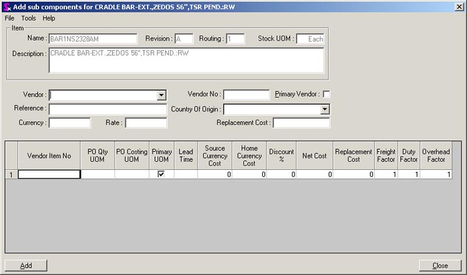This screenshot has width=467, height=275.
Task: Select row 1 via its row header
Action: (x=11, y=174)
